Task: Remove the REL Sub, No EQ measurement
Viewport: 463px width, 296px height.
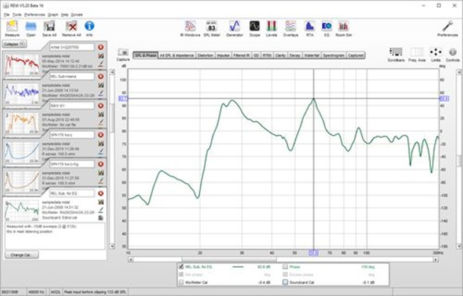Action: [x=101, y=194]
